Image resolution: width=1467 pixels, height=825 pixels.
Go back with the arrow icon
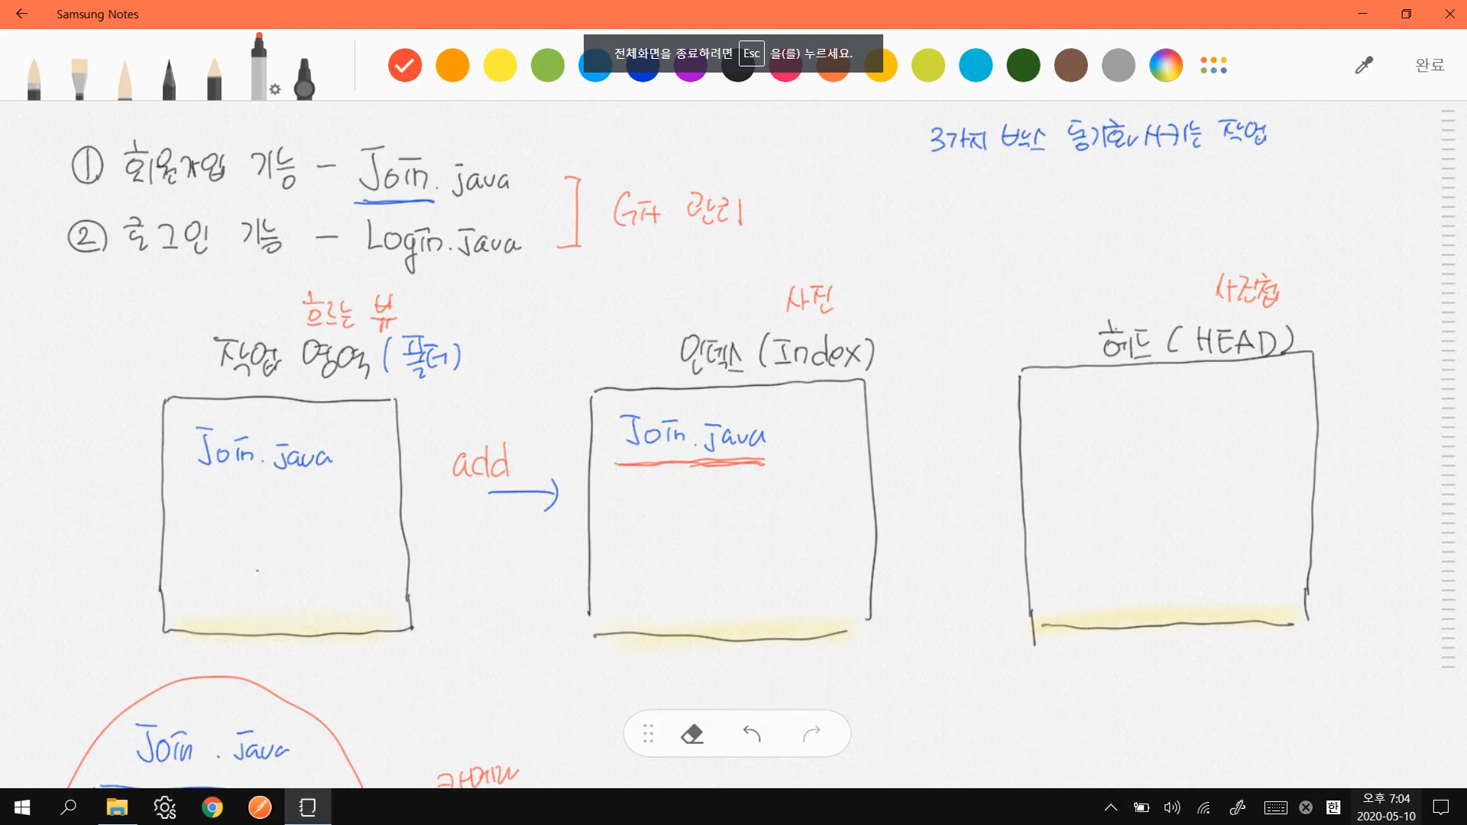[x=21, y=14]
